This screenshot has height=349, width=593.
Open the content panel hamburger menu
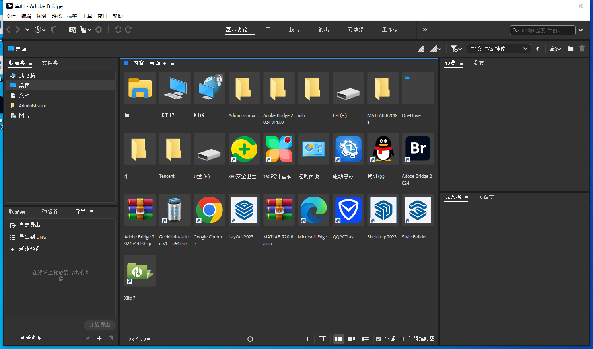(173, 63)
